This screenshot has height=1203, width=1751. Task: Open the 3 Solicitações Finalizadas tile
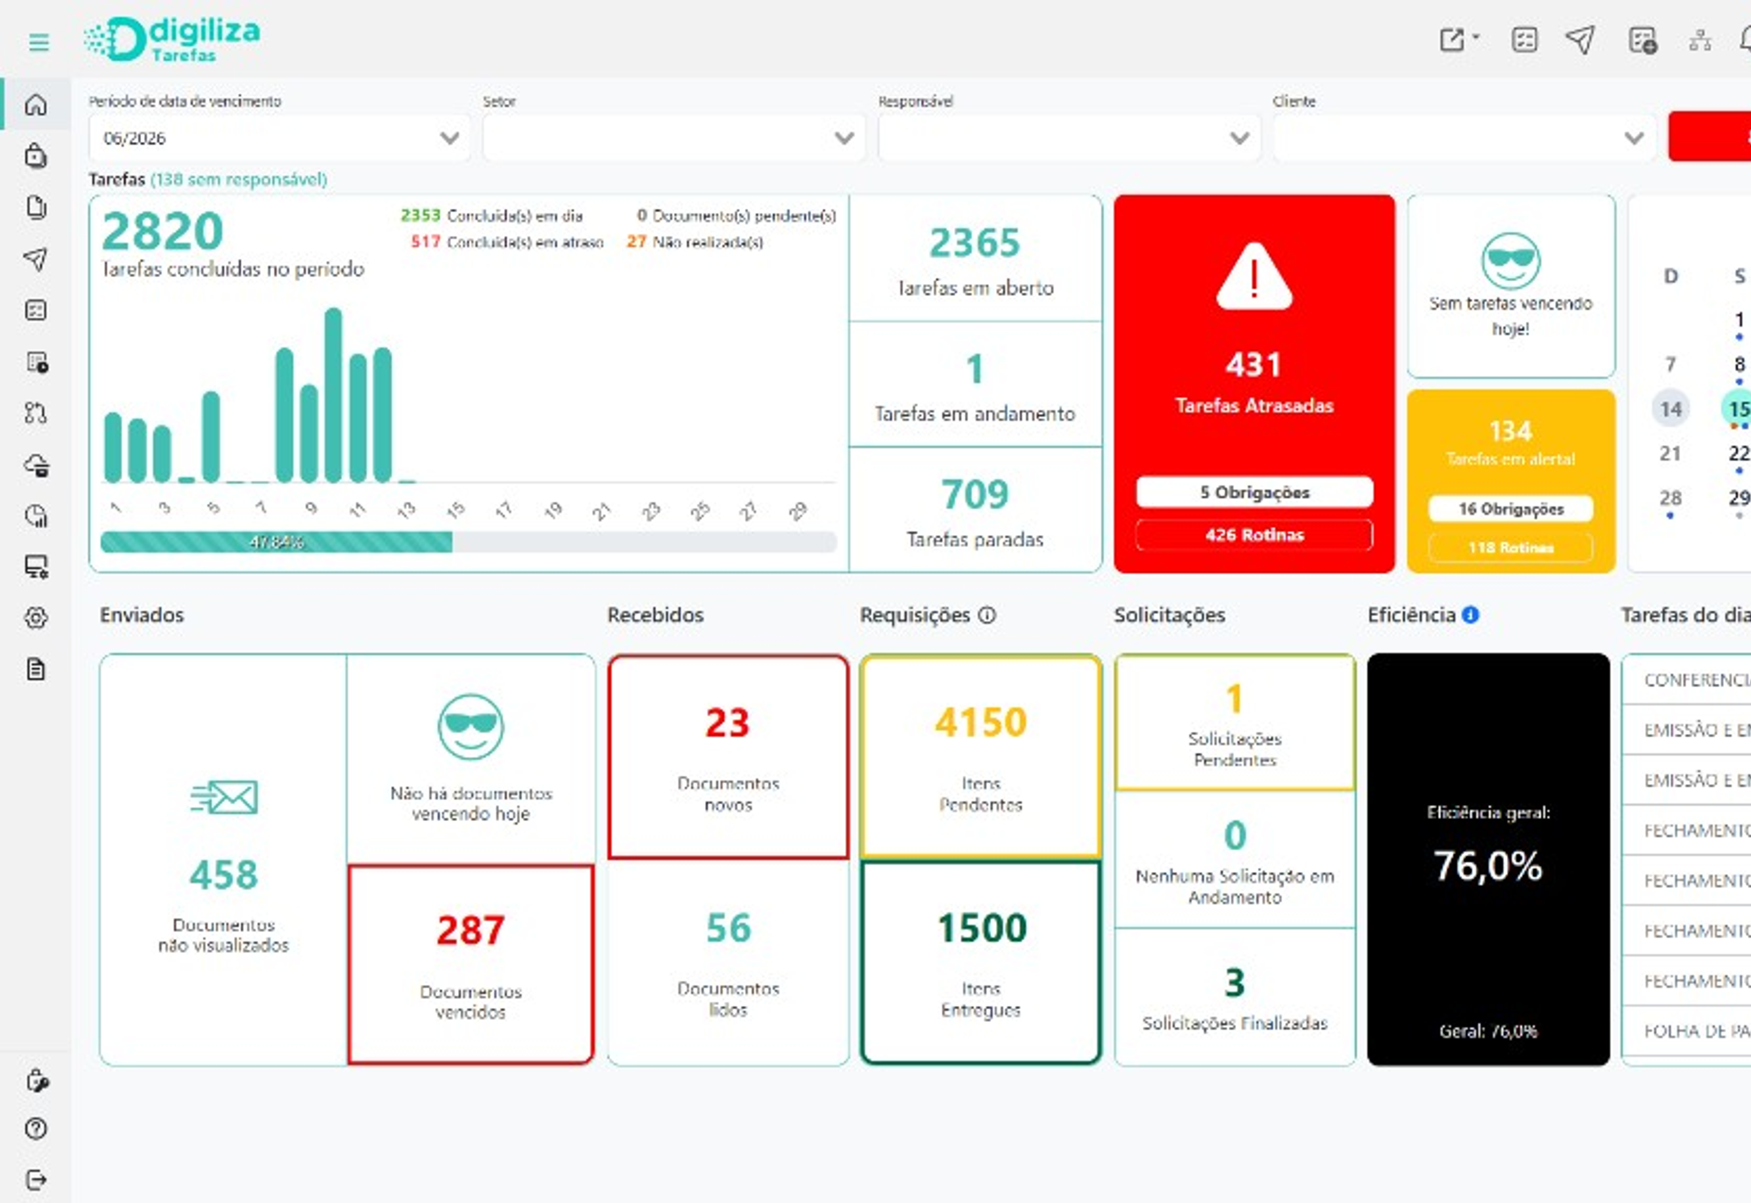pyautogui.click(x=1234, y=997)
